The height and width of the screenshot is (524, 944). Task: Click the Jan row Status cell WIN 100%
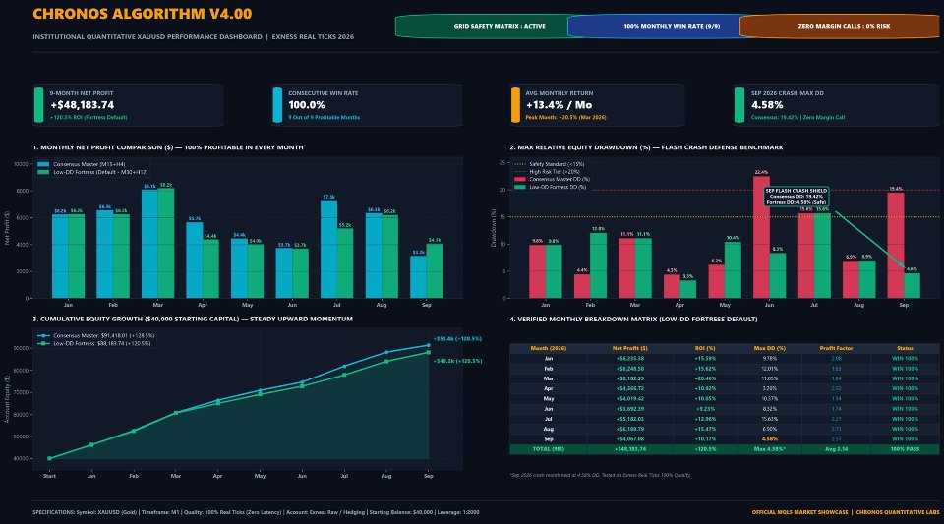[905, 359]
